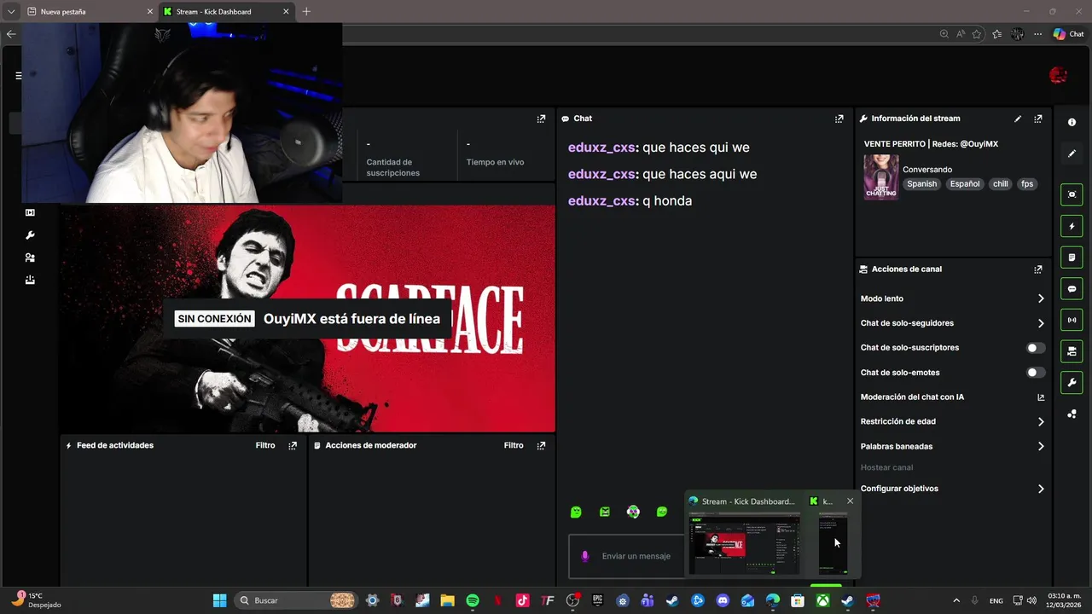The image size is (1092, 614).
Task: Insert the angry green emote
Action: 605,512
